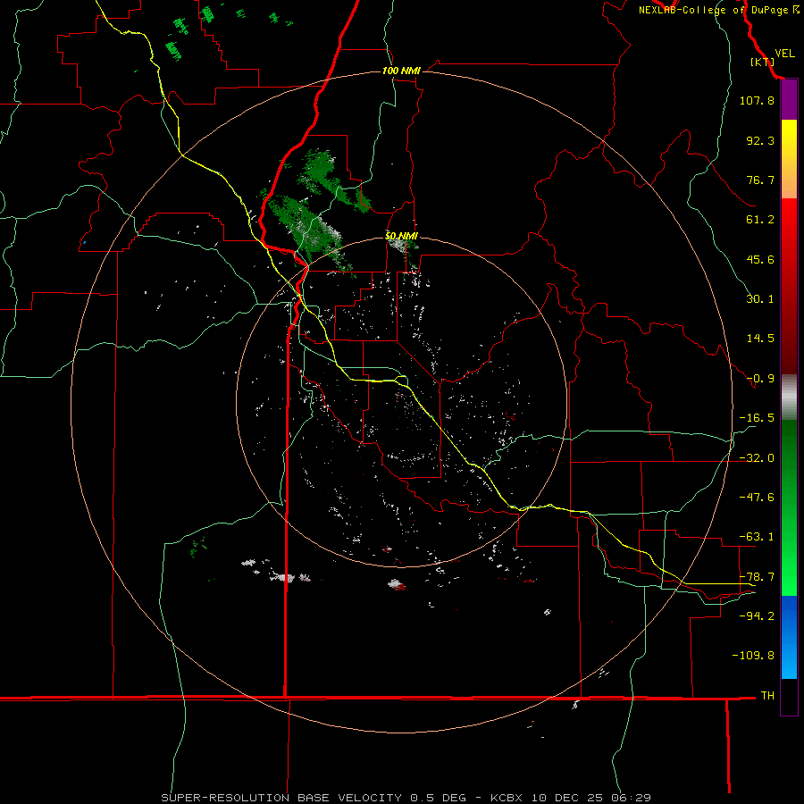The width and height of the screenshot is (804, 804).
Task: Click the bright green segment of velocity color bar
Action: 789,507
